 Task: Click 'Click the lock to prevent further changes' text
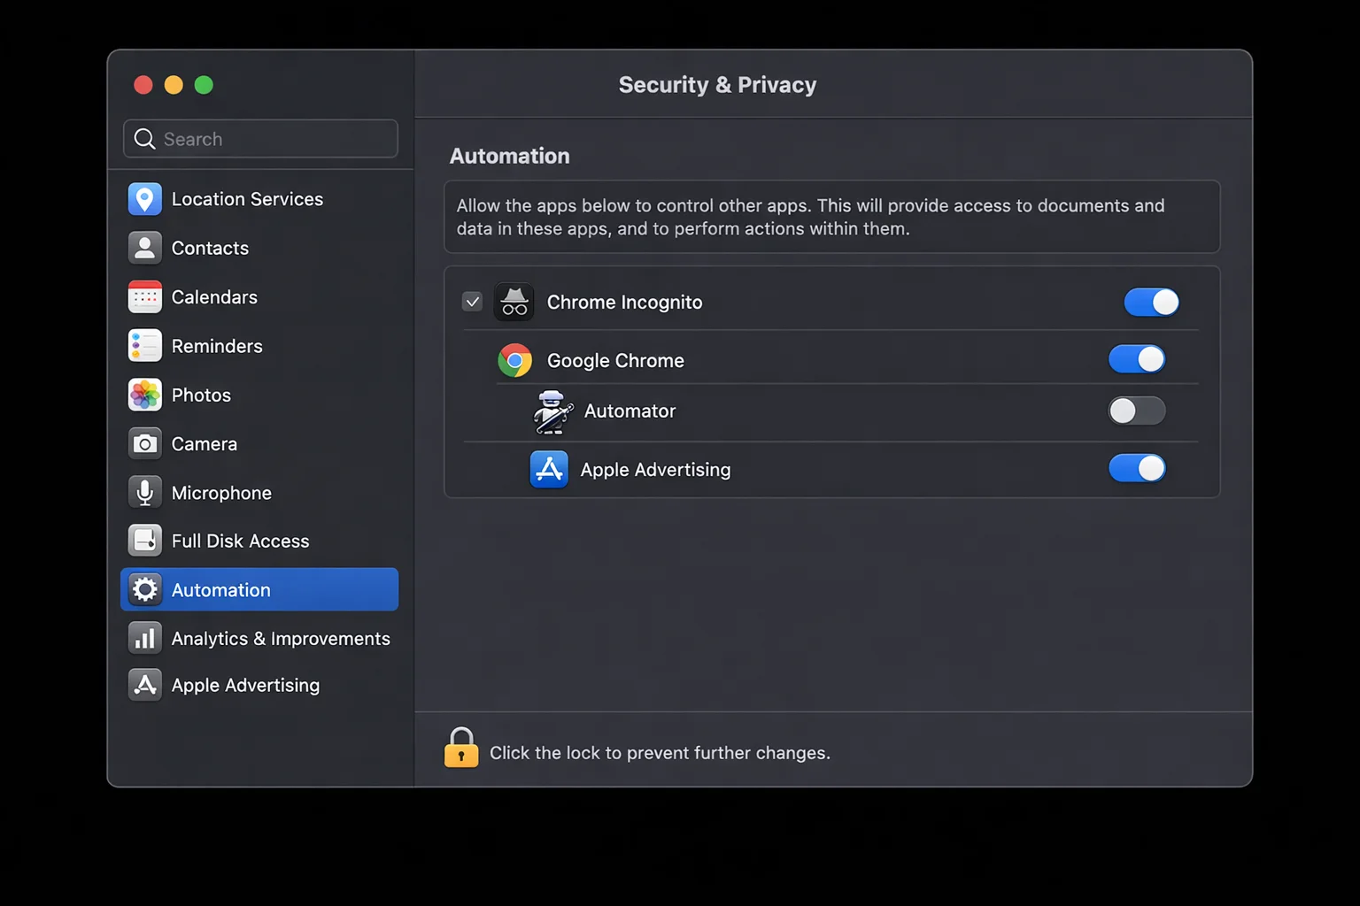point(660,753)
